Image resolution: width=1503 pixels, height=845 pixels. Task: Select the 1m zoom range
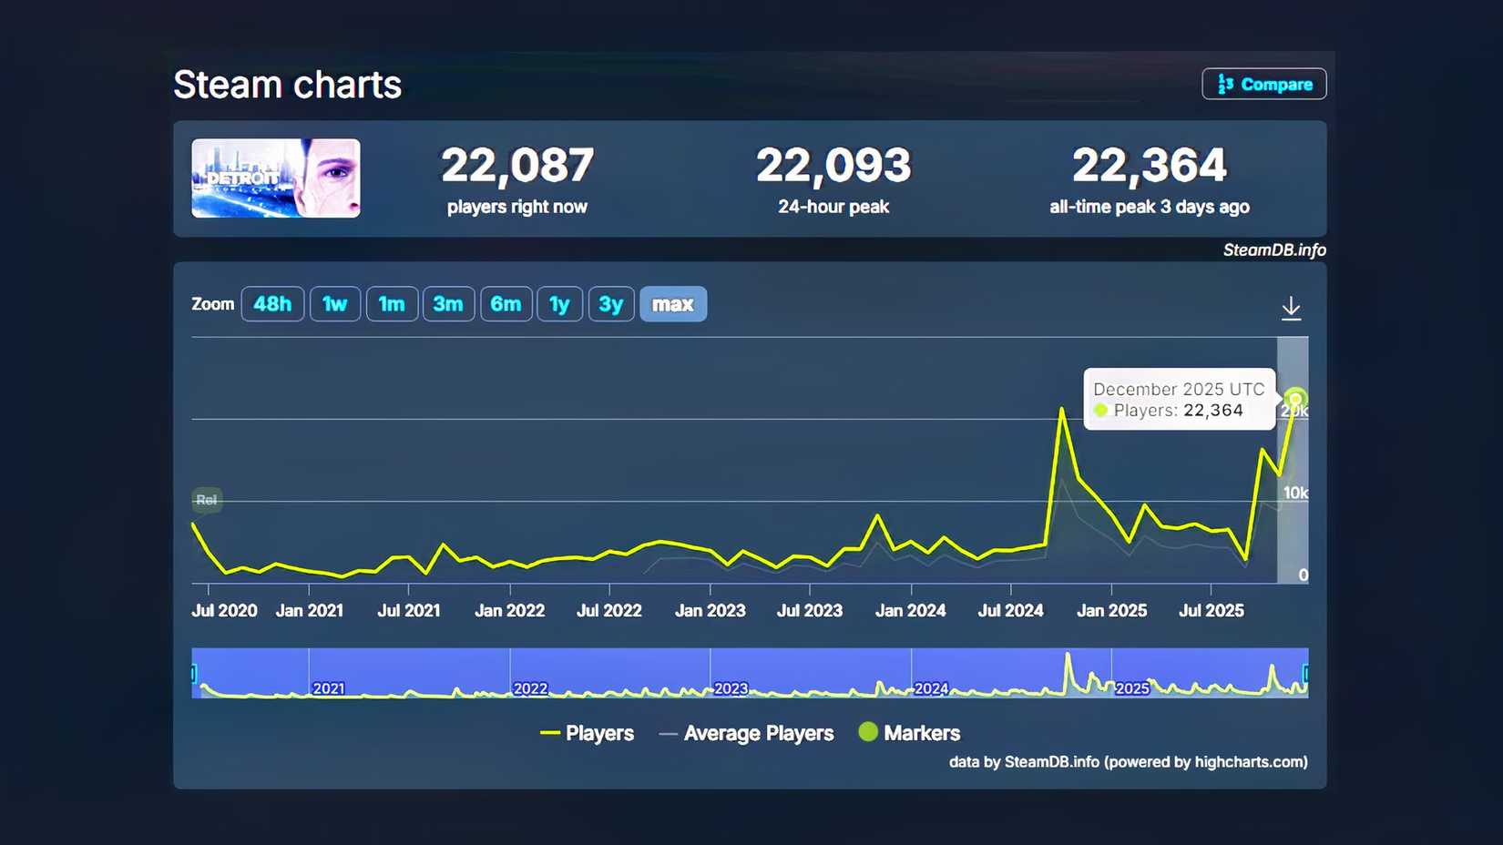[x=392, y=304]
